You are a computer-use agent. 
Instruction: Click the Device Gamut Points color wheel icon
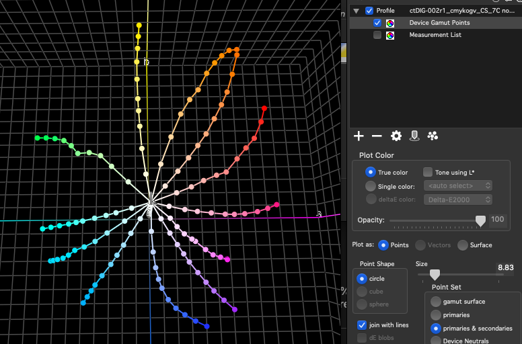tap(390, 23)
